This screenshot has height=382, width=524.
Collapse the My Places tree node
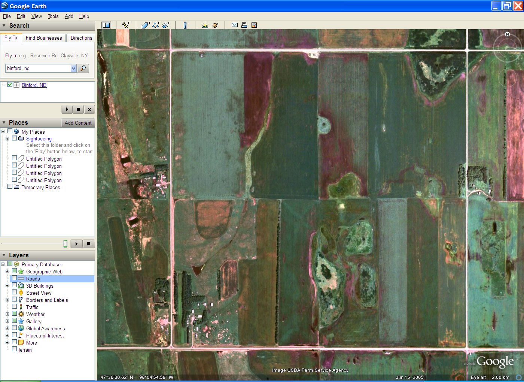[3, 132]
